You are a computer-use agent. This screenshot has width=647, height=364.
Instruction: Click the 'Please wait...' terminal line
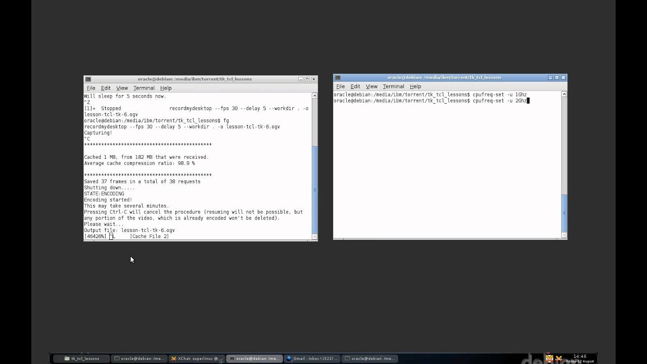pos(104,224)
